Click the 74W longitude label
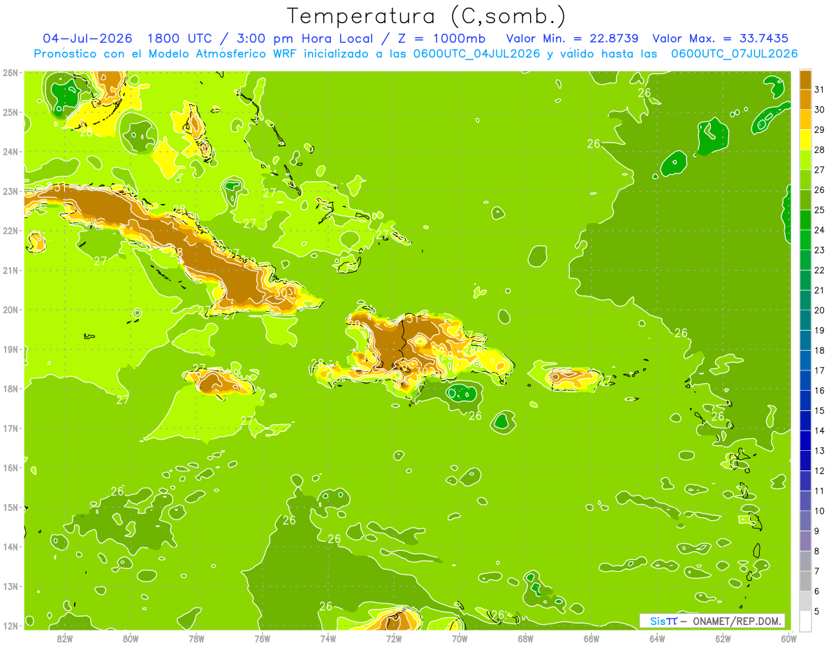 click(328, 638)
